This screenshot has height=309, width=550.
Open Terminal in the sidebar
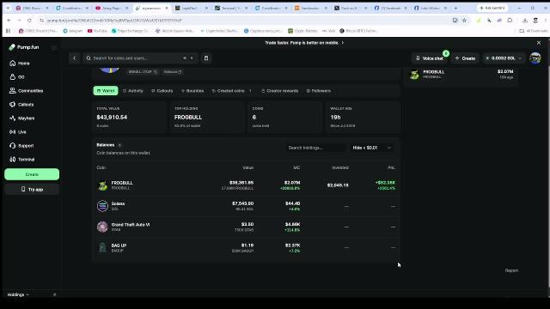click(x=22, y=159)
